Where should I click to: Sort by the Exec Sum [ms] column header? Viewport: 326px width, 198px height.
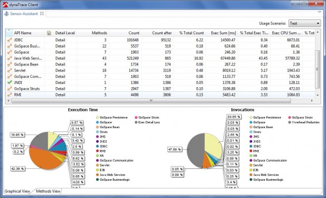coord(223,33)
